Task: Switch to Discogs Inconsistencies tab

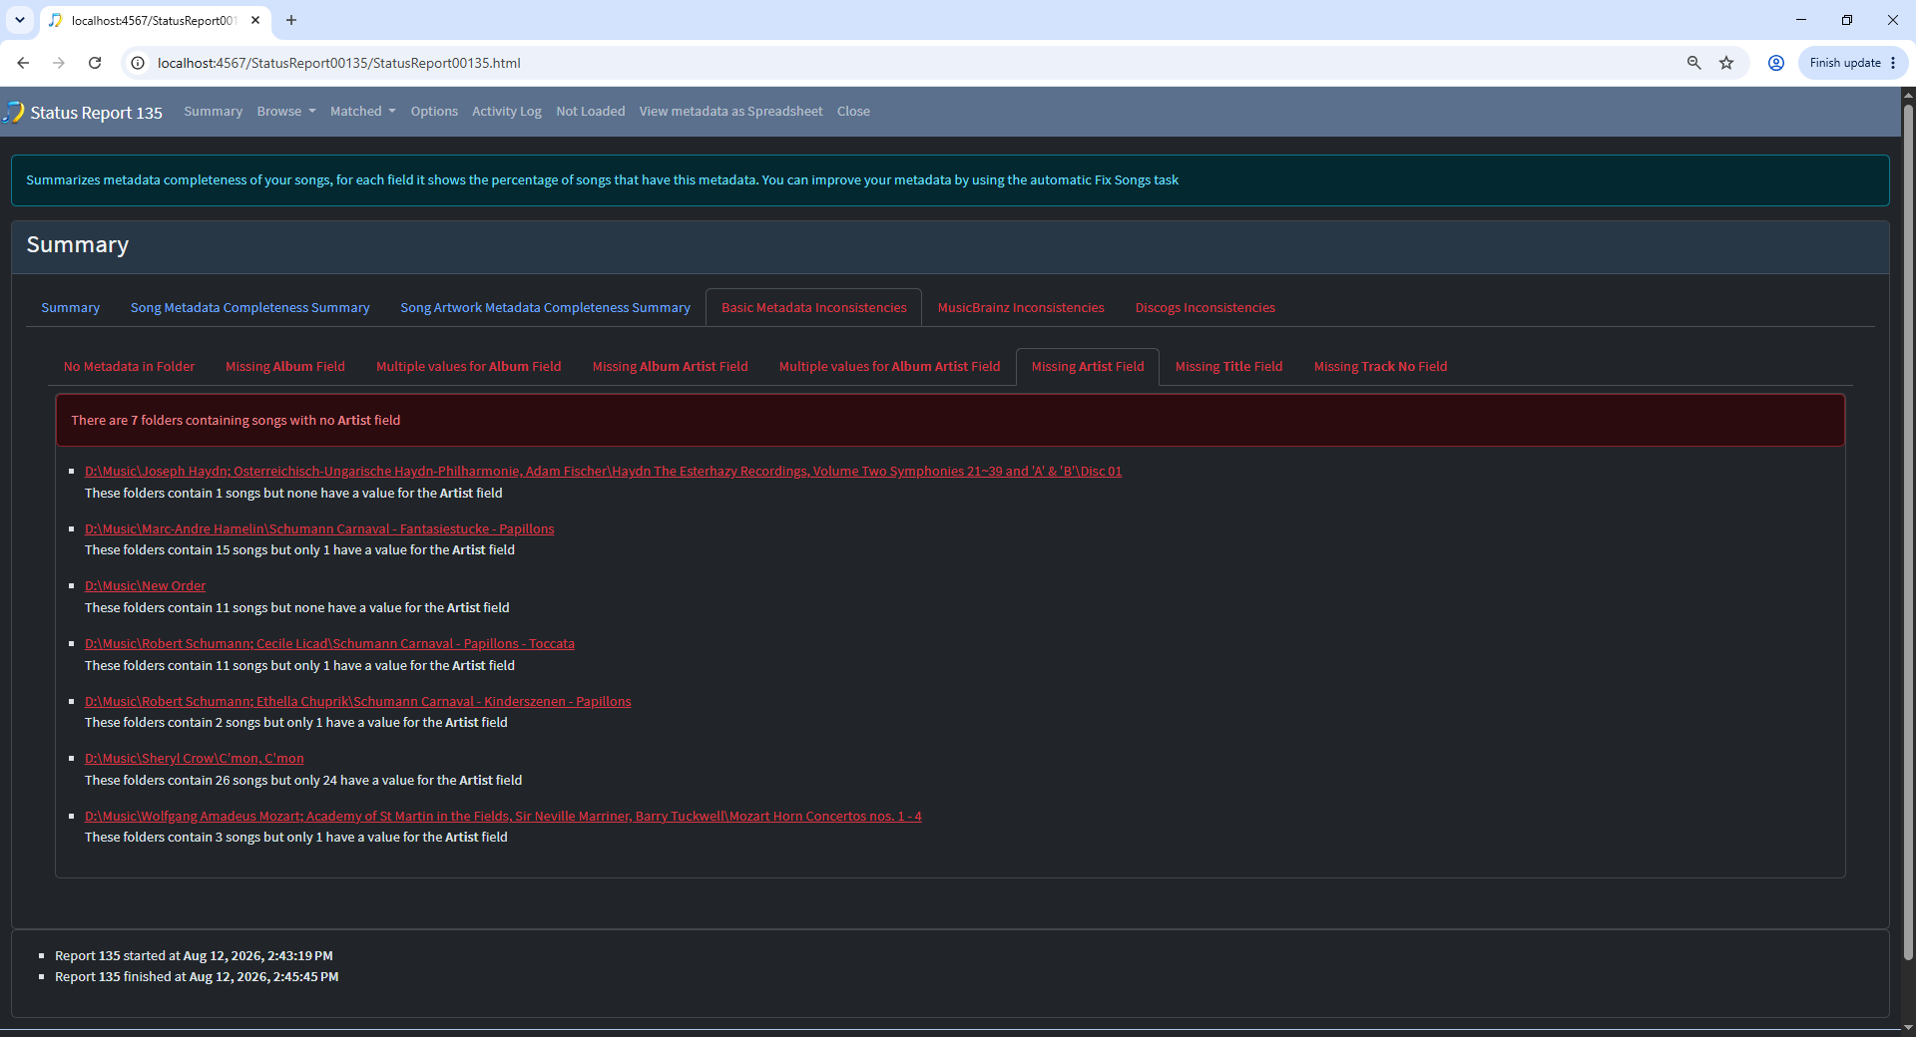Action: (1205, 308)
